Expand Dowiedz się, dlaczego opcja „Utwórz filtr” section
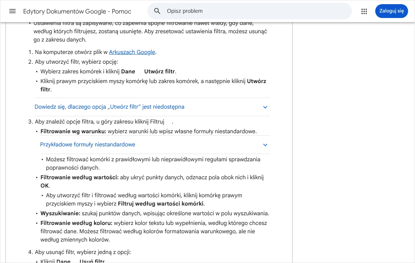Screen dimensions: 415x263 152,107
